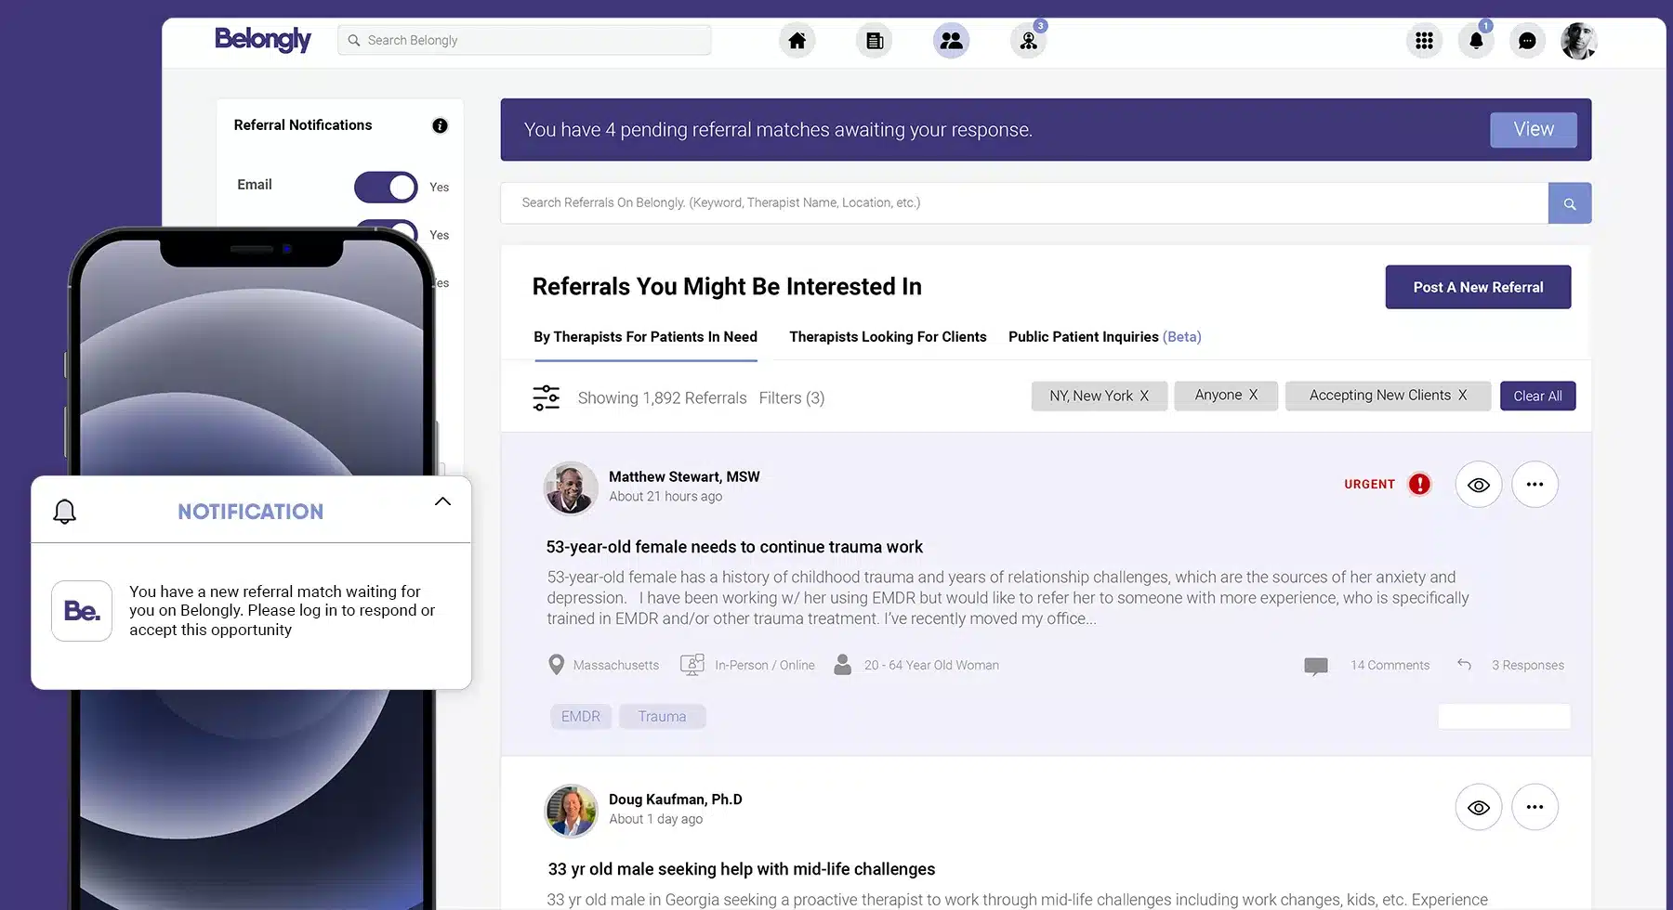The image size is (1673, 910).
Task: Select the Trauma tag
Action: [x=662, y=717]
